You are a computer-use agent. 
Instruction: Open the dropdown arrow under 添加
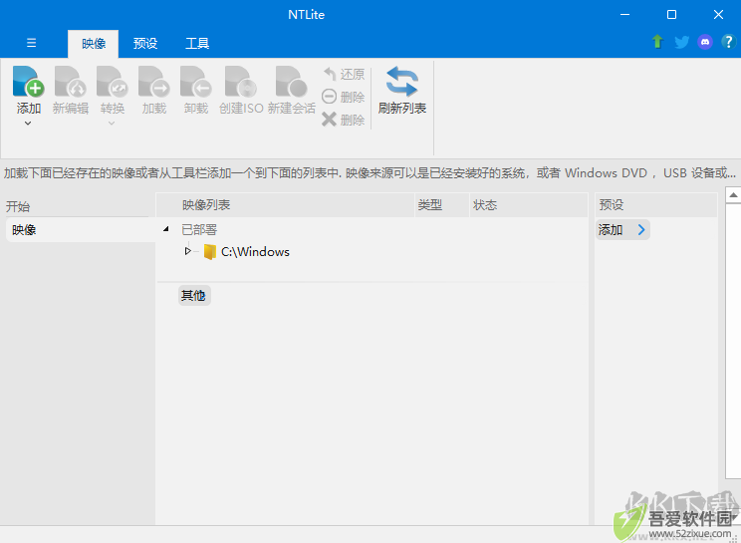point(28,124)
